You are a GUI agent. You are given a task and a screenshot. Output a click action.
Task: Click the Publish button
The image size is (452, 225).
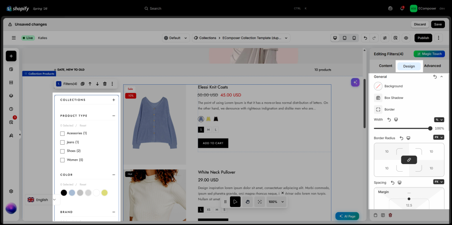click(x=423, y=38)
